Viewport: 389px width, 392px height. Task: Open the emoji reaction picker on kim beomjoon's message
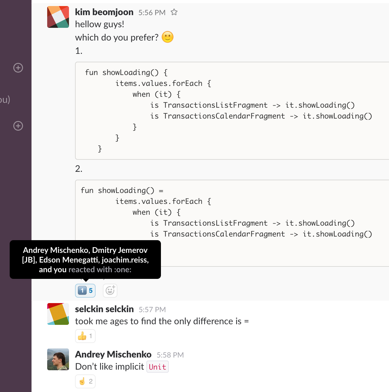tap(110, 290)
